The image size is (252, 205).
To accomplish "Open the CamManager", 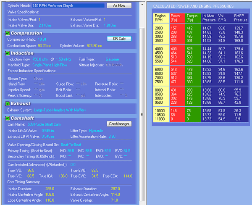I will (119, 124).
